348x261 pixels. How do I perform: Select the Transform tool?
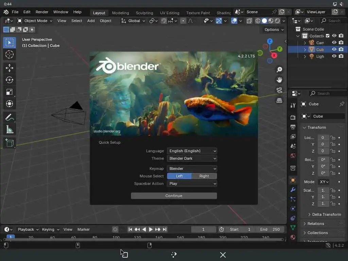tap(9, 104)
